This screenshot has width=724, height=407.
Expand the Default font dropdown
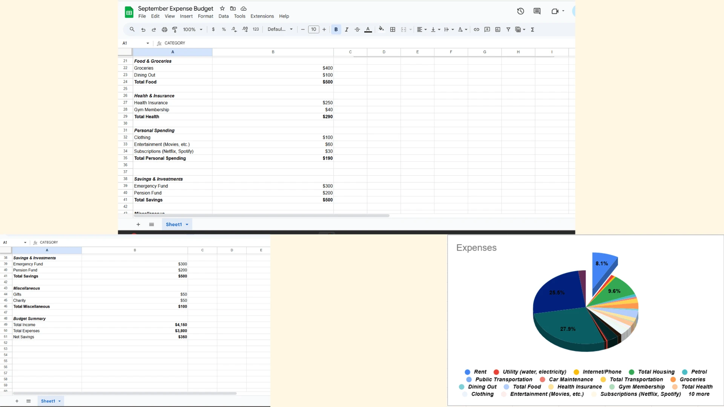point(280,29)
